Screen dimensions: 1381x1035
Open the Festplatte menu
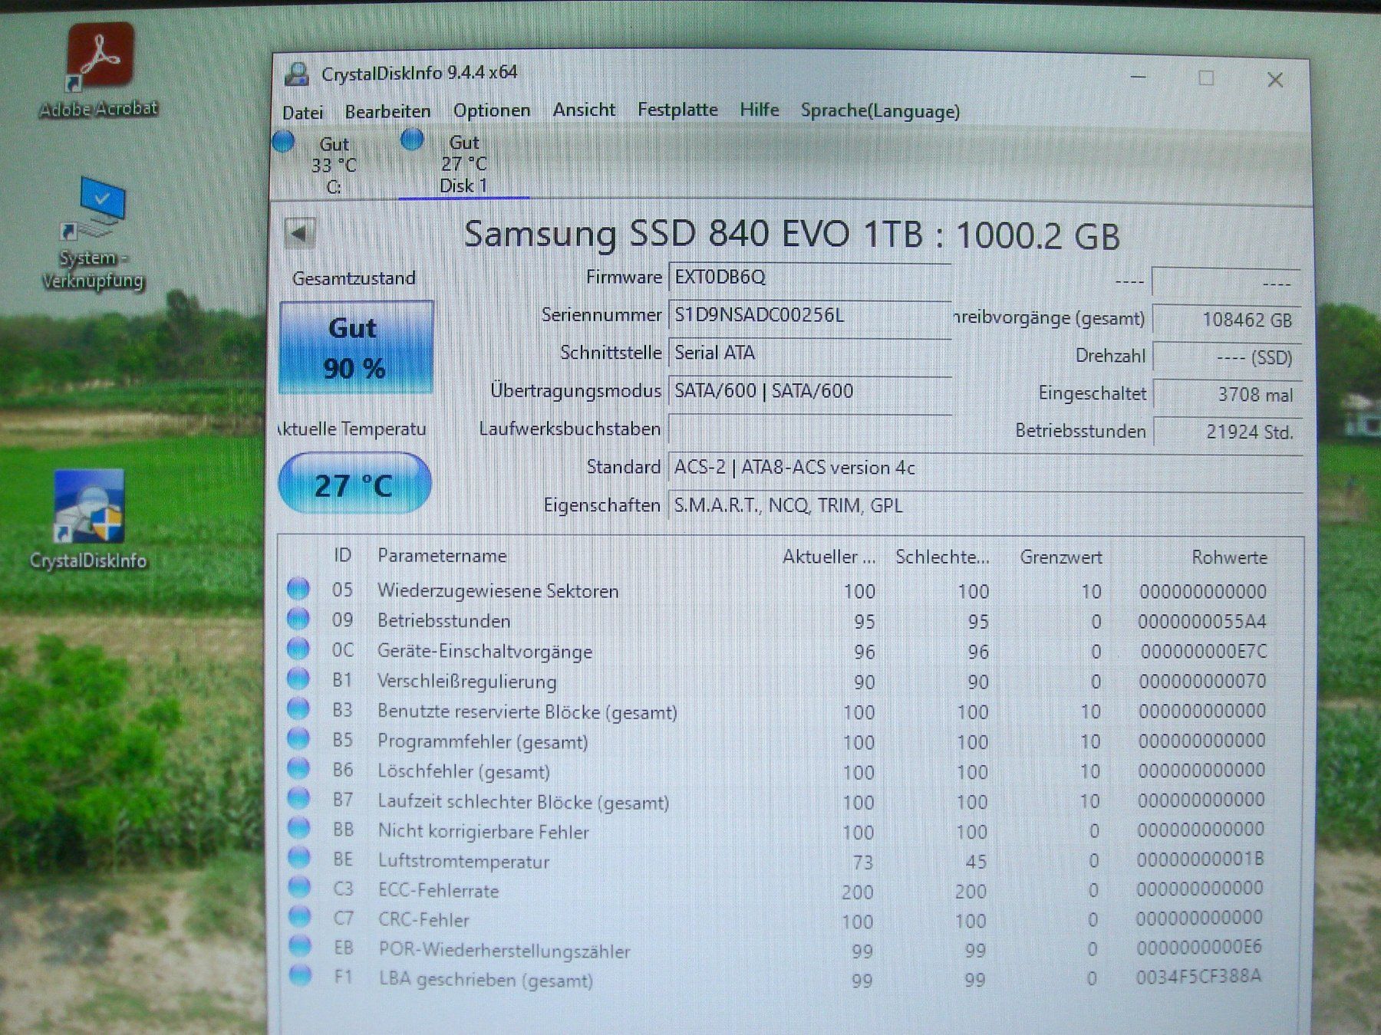(677, 110)
